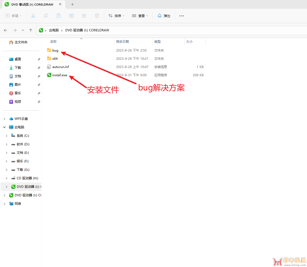Sort by the 类型 column header

[157, 41]
